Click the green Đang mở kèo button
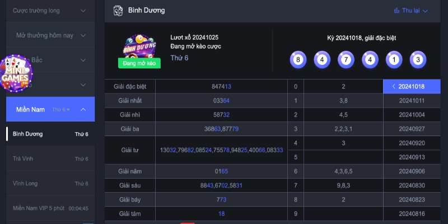This screenshot has height=224, width=448. tap(139, 63)
